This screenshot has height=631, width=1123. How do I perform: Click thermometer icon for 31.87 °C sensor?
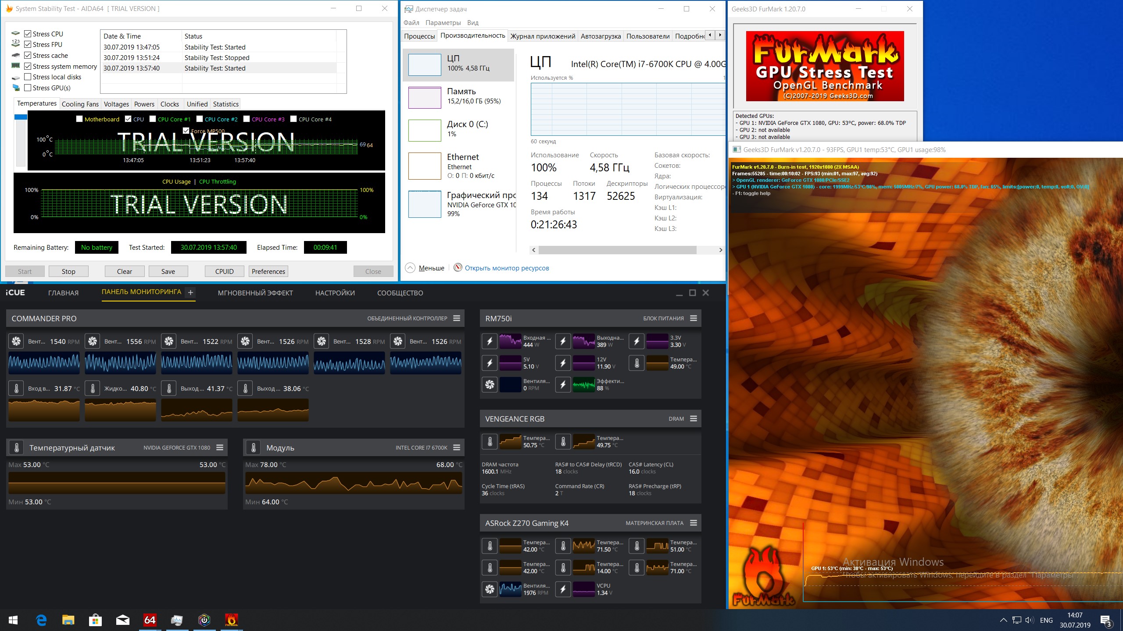(17, 388)
